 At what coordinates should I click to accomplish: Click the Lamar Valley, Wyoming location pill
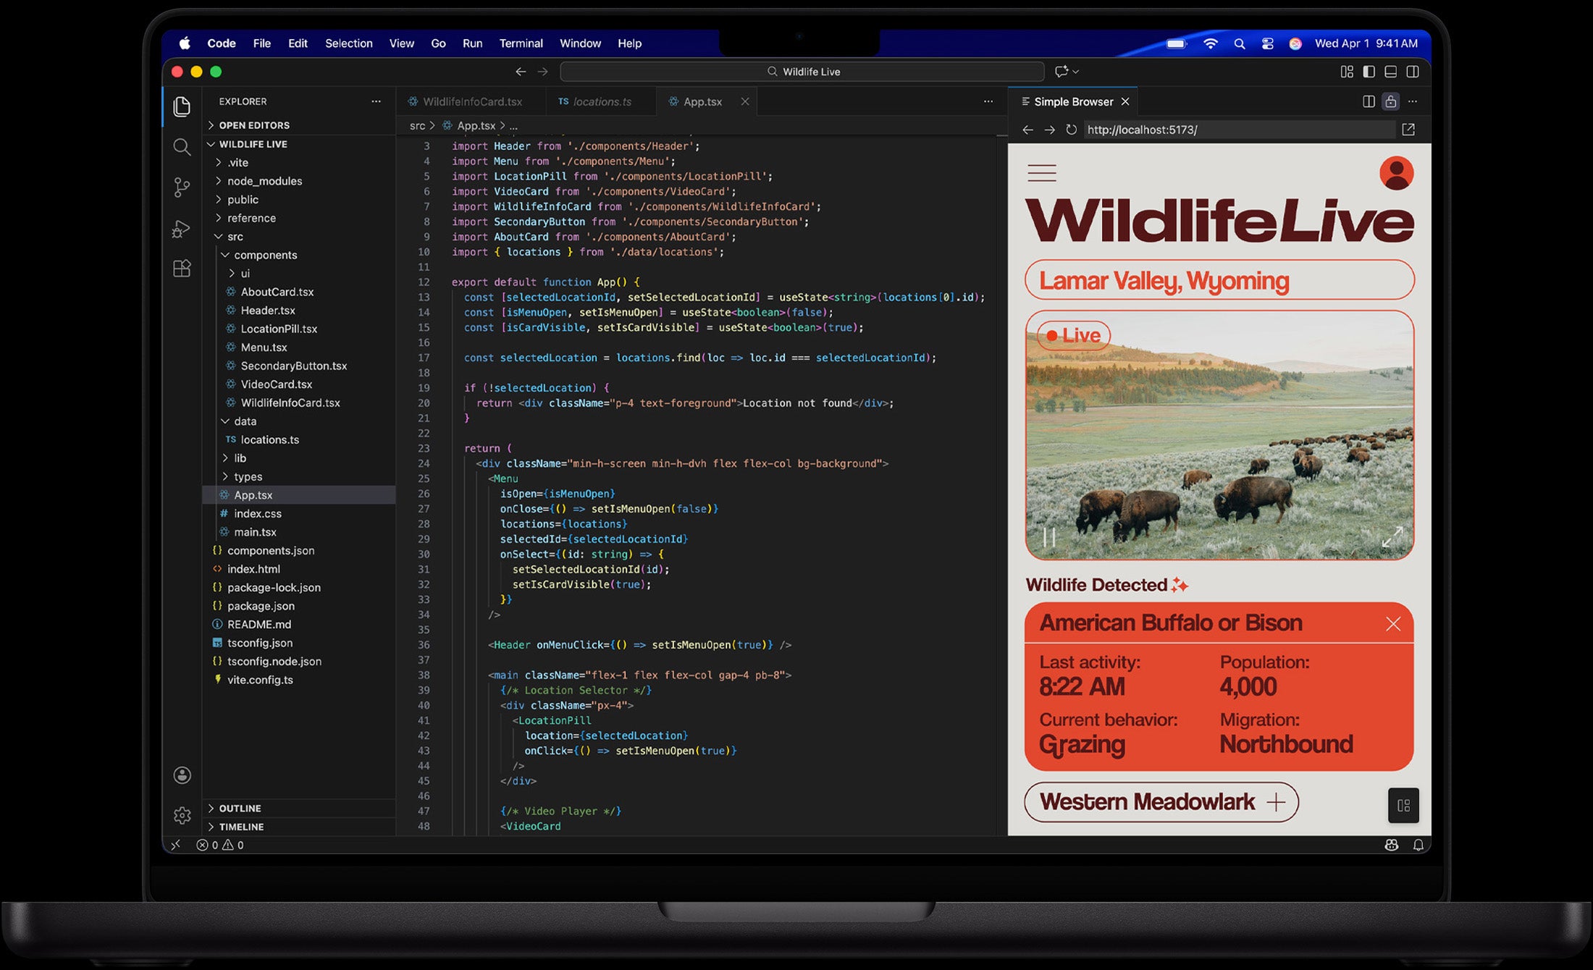(x=1219, y=280)
